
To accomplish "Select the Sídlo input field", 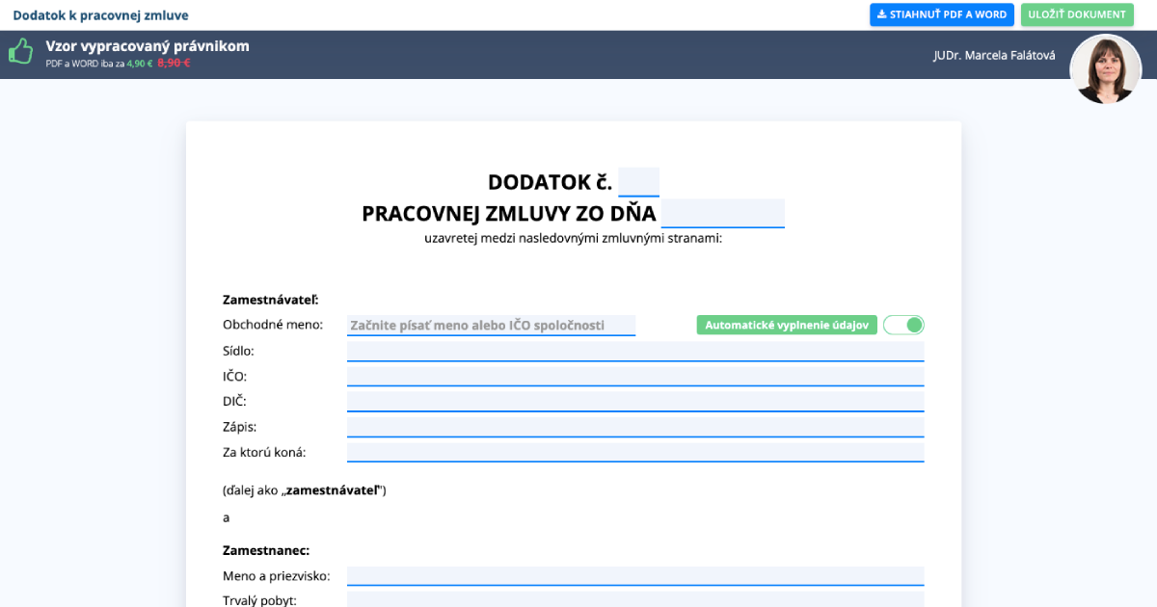I will tap(634, 350).
